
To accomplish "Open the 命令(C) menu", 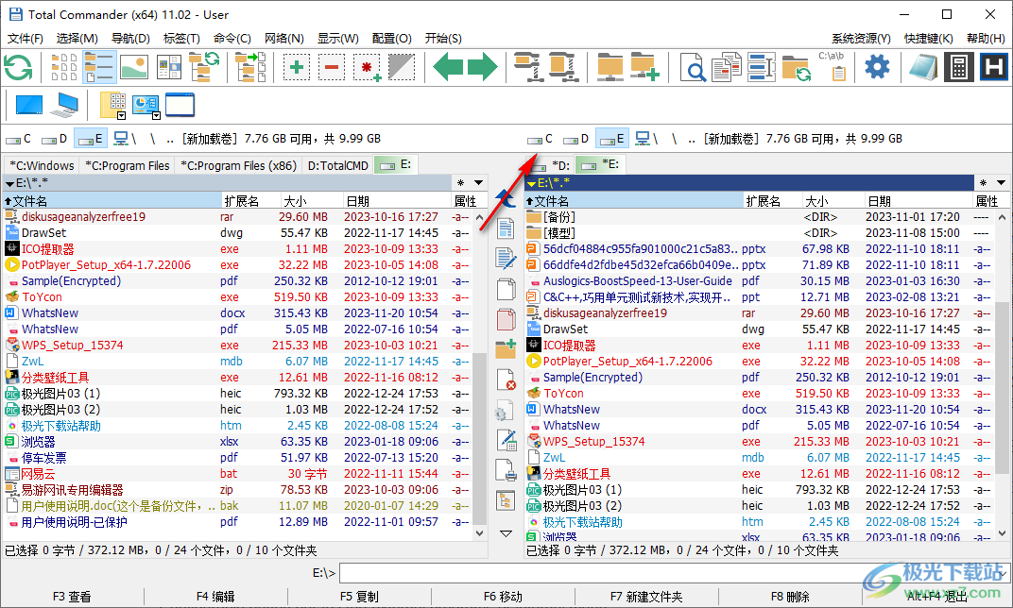I will [x=232, y=38].
